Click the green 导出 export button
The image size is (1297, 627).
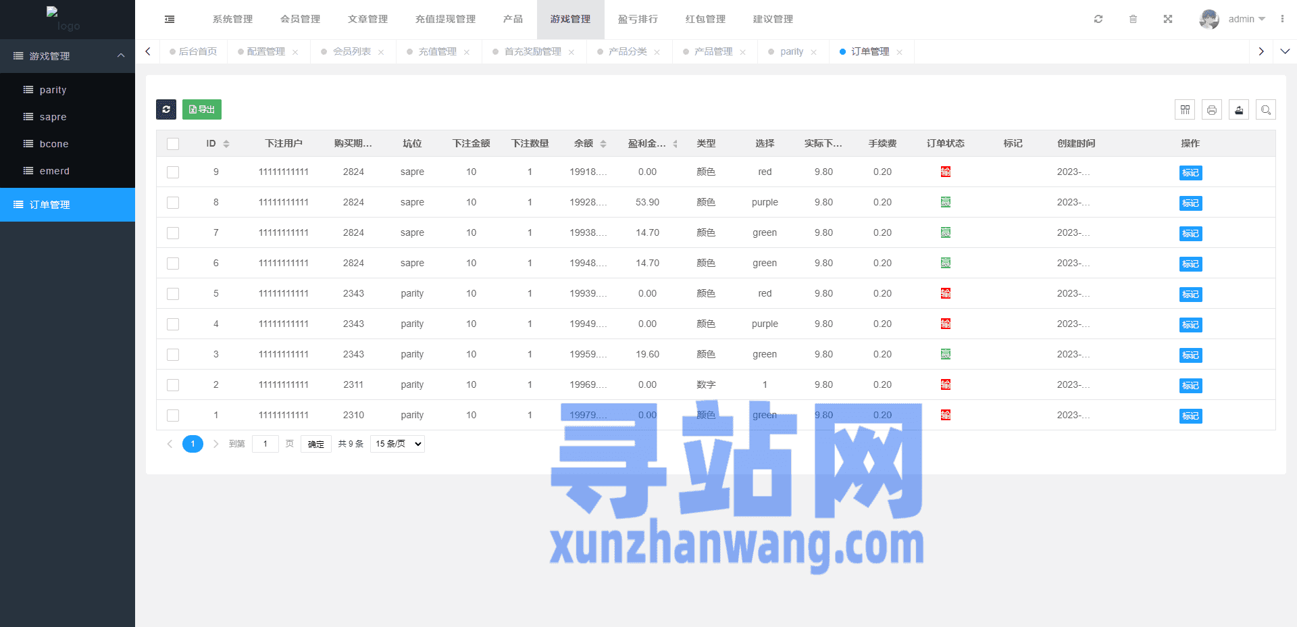[x=202, y=109]
